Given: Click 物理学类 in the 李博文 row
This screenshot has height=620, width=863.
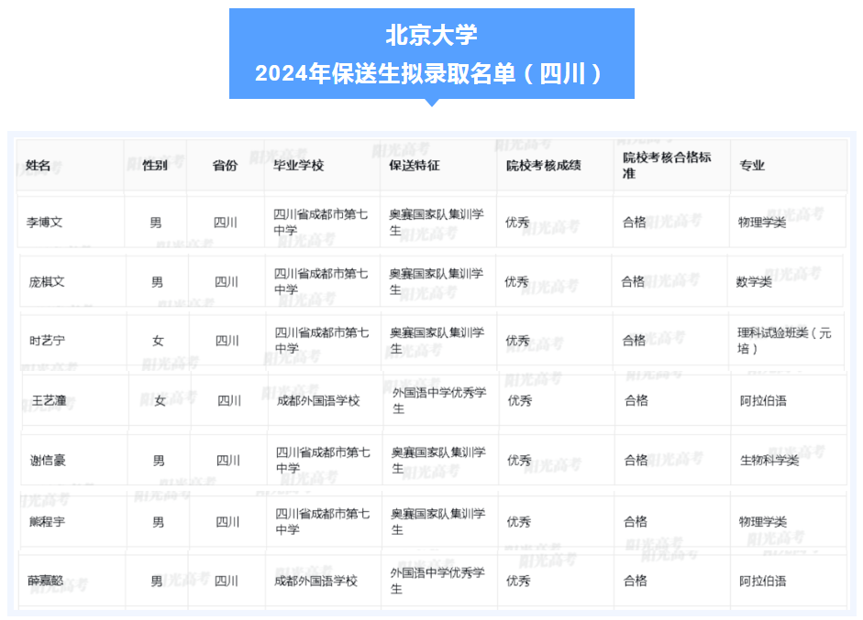Looking at the screenshot, I should 762,223.
